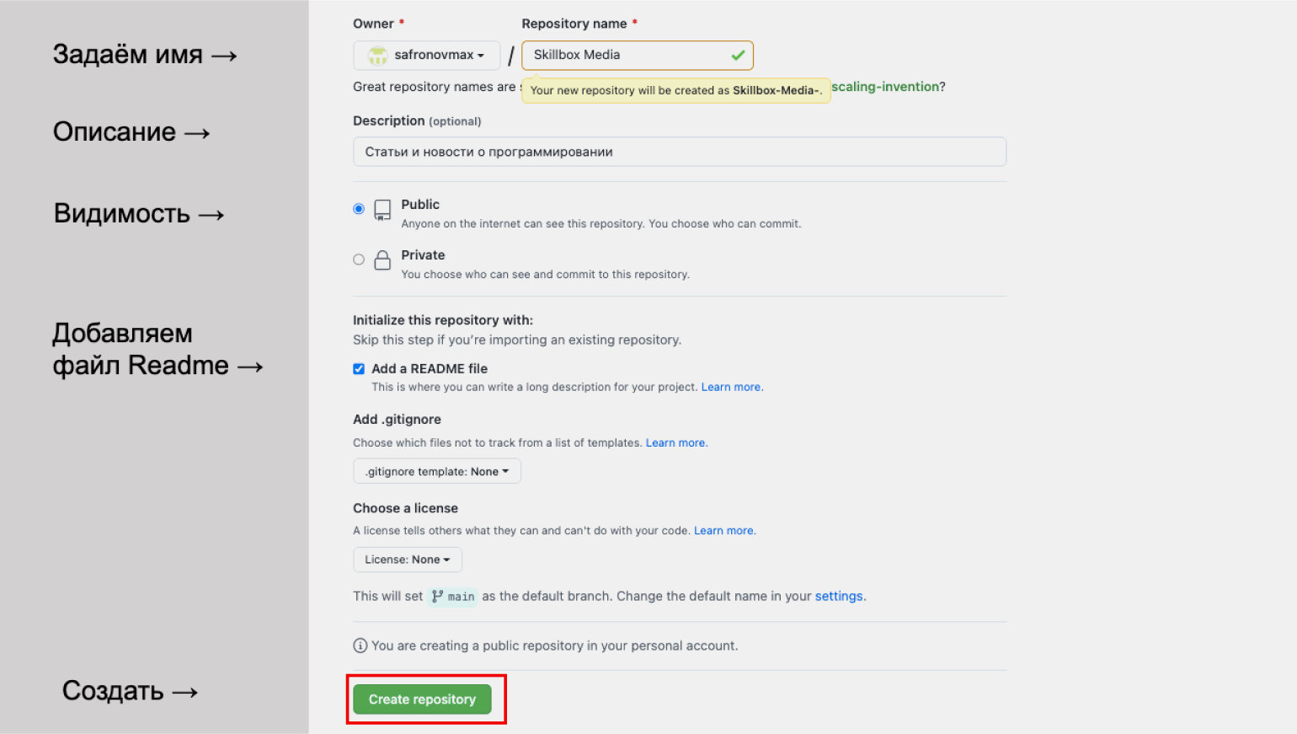Click the Create repository button

422,699
